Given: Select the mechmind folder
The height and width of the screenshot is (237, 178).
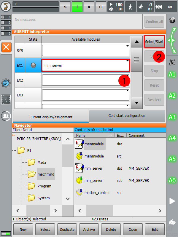Looking at the screenshot, I should pos(41,174).
